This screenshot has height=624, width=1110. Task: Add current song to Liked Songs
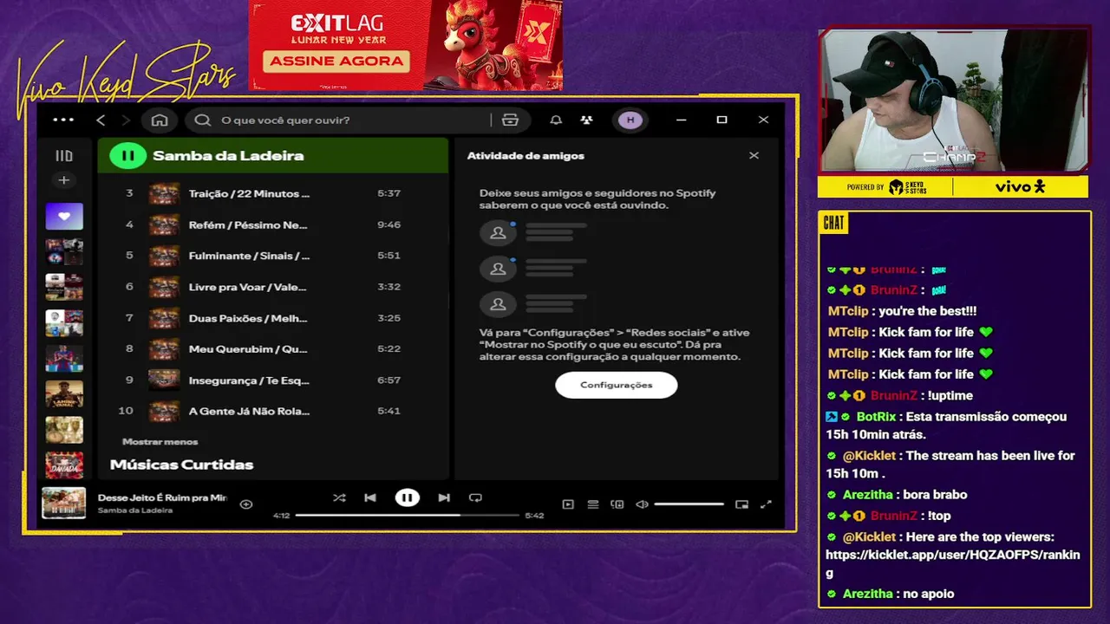[246, 504]
